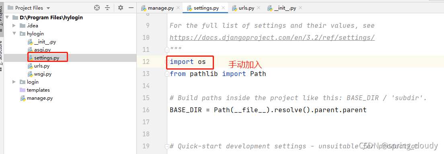Open project panel settings gear
Image resolution: width=444 pixels, height=154 pixels.
121,8
